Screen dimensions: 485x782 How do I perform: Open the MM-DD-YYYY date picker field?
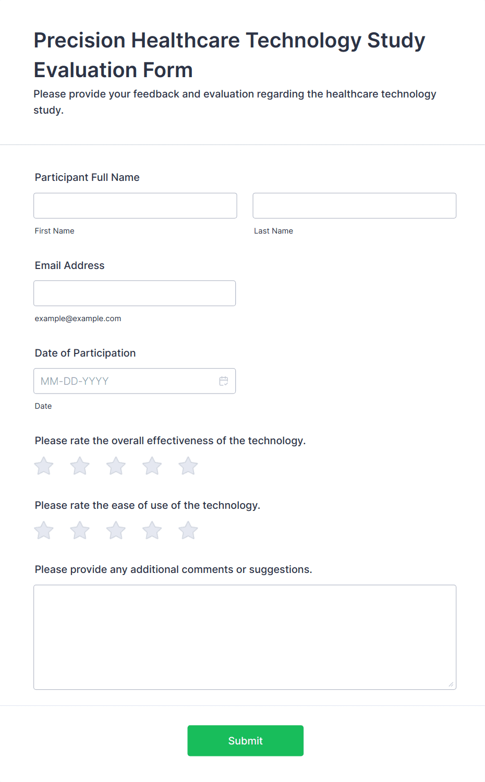tap(135, 381)
